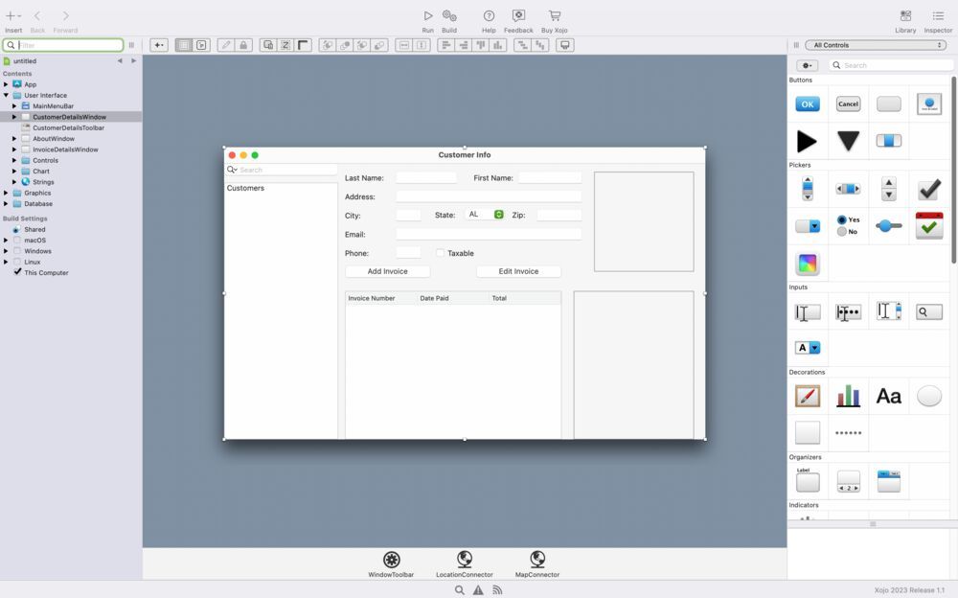Expand the MainMenuBar tree item
The width and height of the screenshot is (958, 598).
point(14,105)
